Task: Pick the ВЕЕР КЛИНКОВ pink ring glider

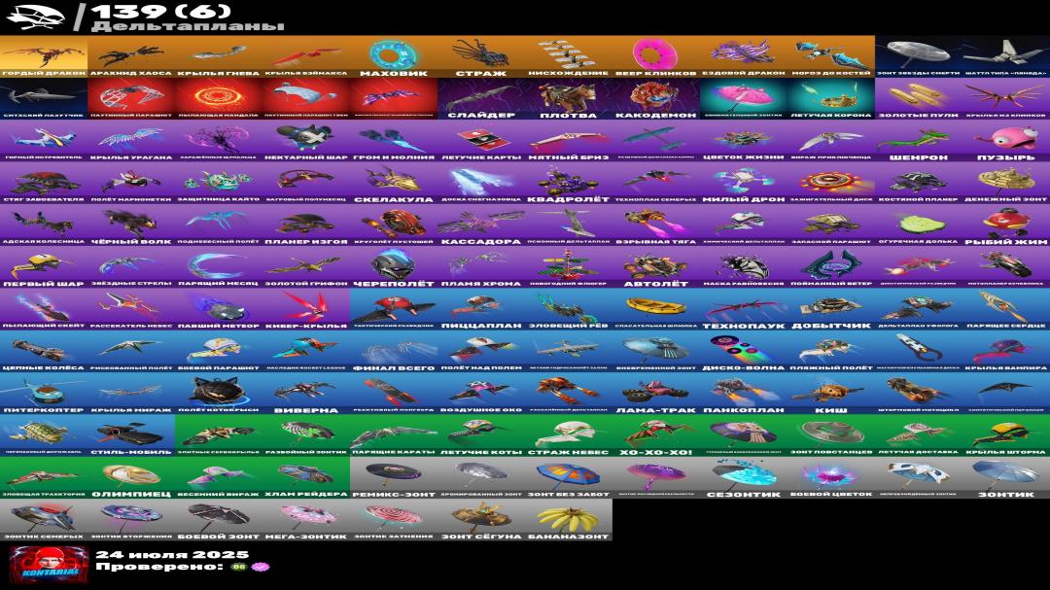Action: [x=655, y=57]
